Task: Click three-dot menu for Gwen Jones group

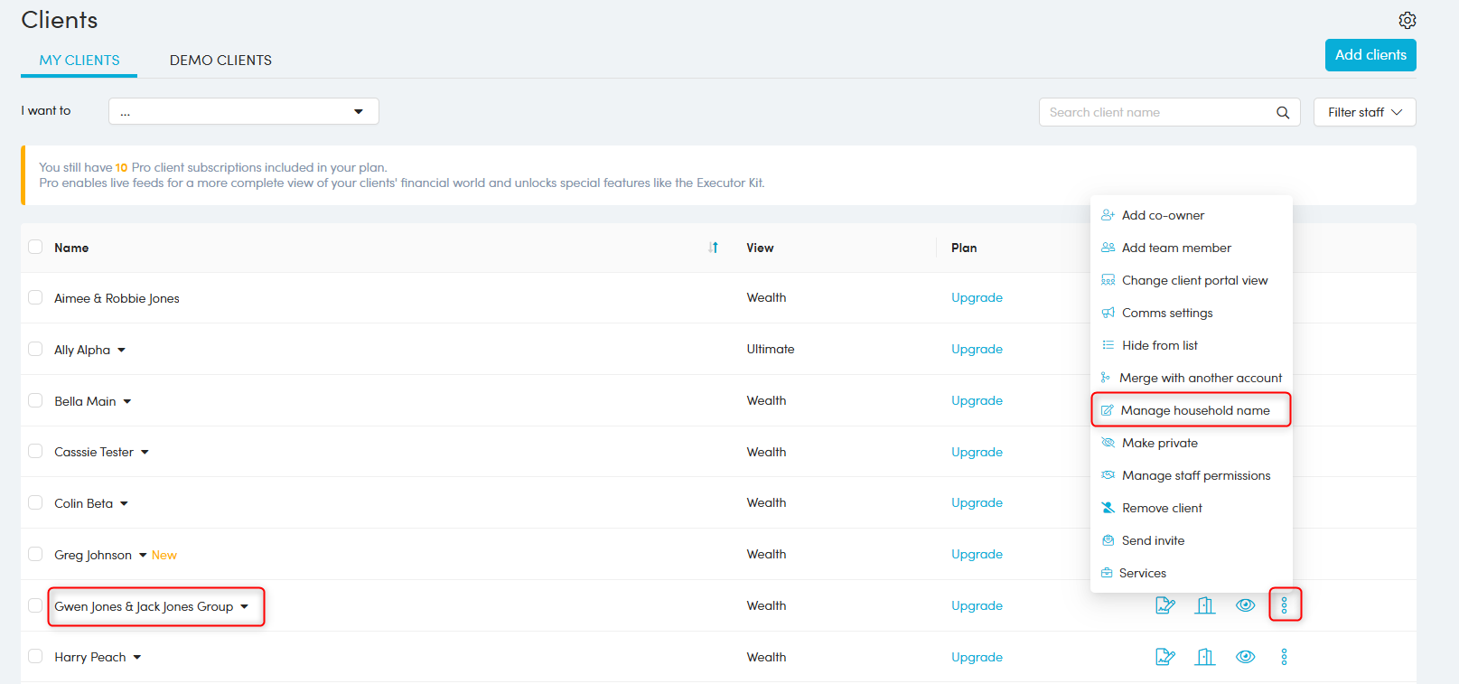Action: (1284, 605)
